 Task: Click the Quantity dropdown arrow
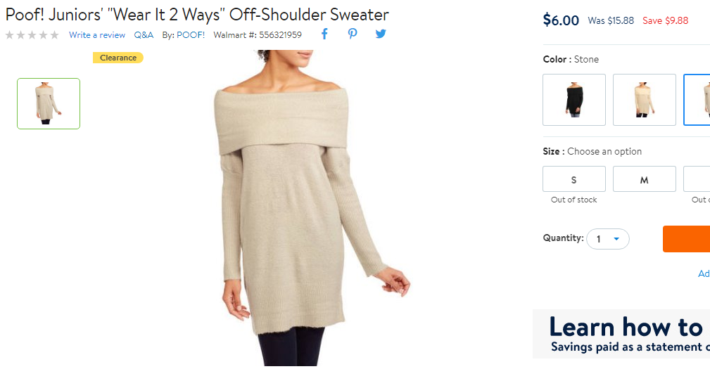(x=616, y=239)
